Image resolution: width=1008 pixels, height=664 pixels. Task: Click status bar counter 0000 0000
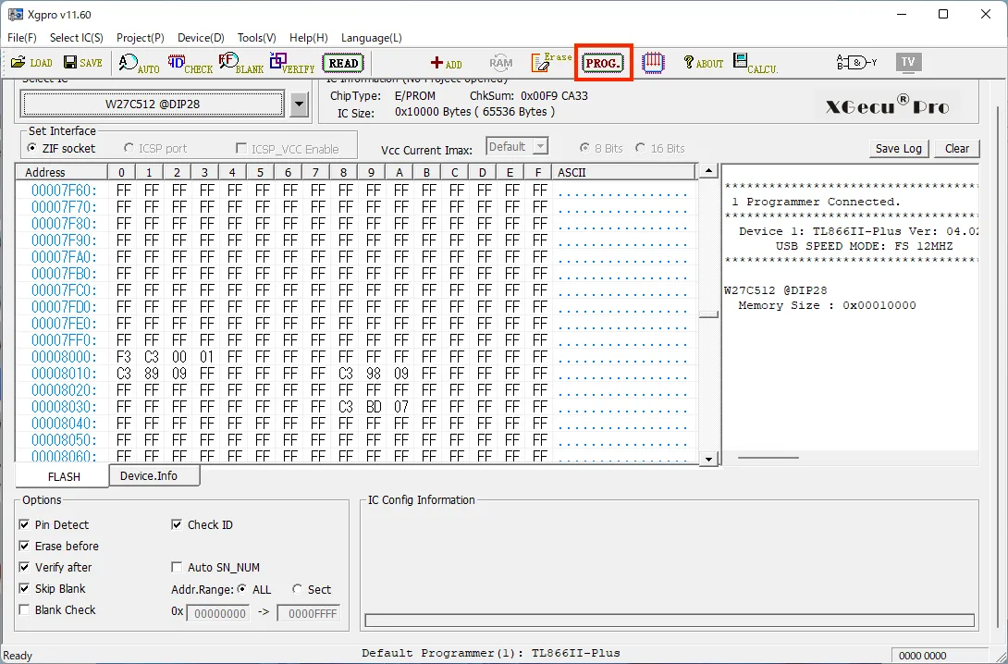[x=923, y=656]
